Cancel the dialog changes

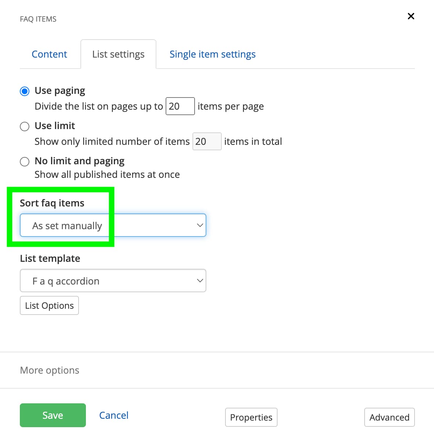point(113,415)
